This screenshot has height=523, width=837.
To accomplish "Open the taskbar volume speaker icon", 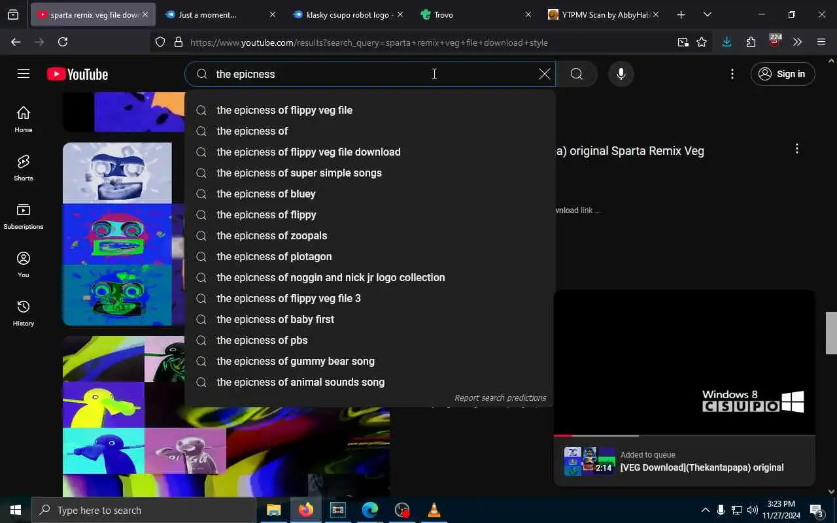I will 752,510.
